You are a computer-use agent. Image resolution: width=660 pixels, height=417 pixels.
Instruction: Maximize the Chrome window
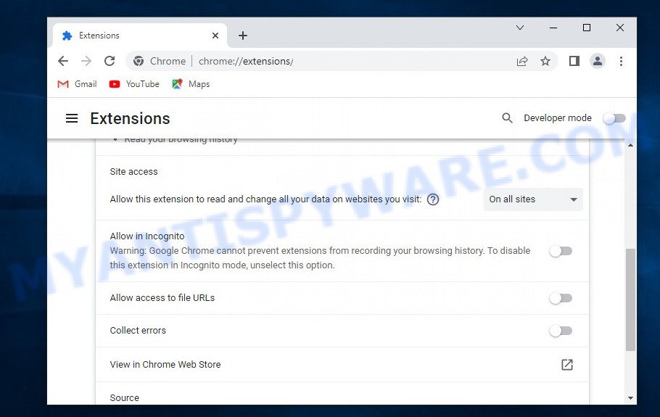pyautogui.click(x=586, y=28)
